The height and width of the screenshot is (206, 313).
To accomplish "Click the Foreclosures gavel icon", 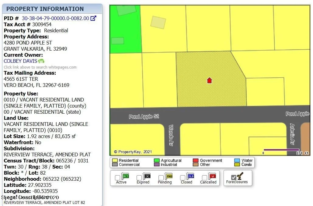I will coord(240,176).
